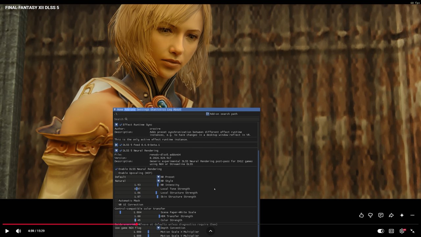Dislike the video with thumbs down
This screenshot has height=237, width=421.
point(370,215)
